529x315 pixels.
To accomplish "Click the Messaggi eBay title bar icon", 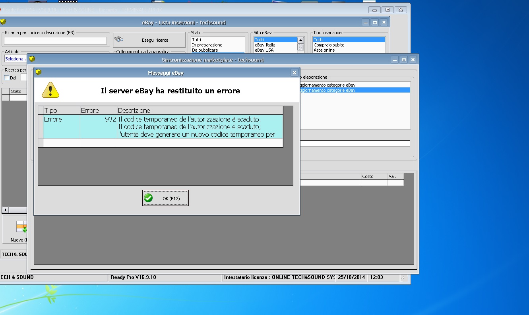I will [x=38, y=72].
